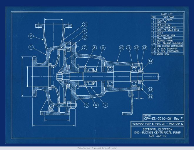Select 'OIL SEAL (INBOARD)' entry

[x=167, y=49]
